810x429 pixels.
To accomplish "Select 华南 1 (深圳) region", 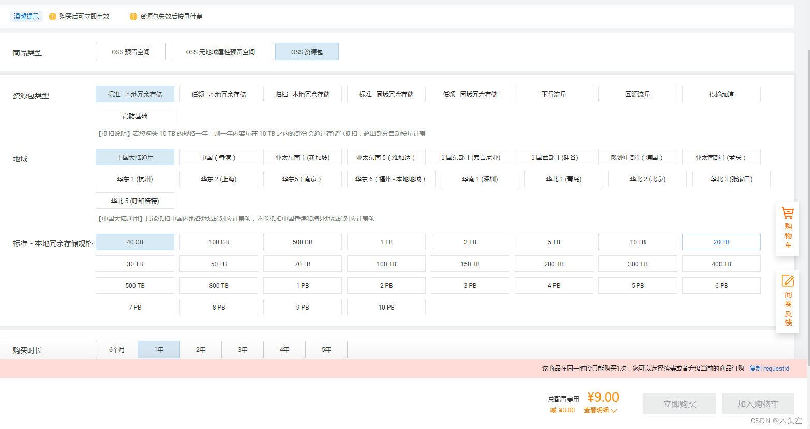I will (480, 179).
